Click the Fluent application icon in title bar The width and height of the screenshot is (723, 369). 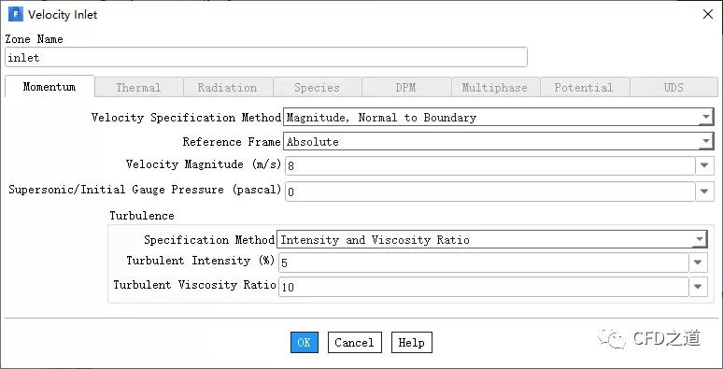(15, 14)
